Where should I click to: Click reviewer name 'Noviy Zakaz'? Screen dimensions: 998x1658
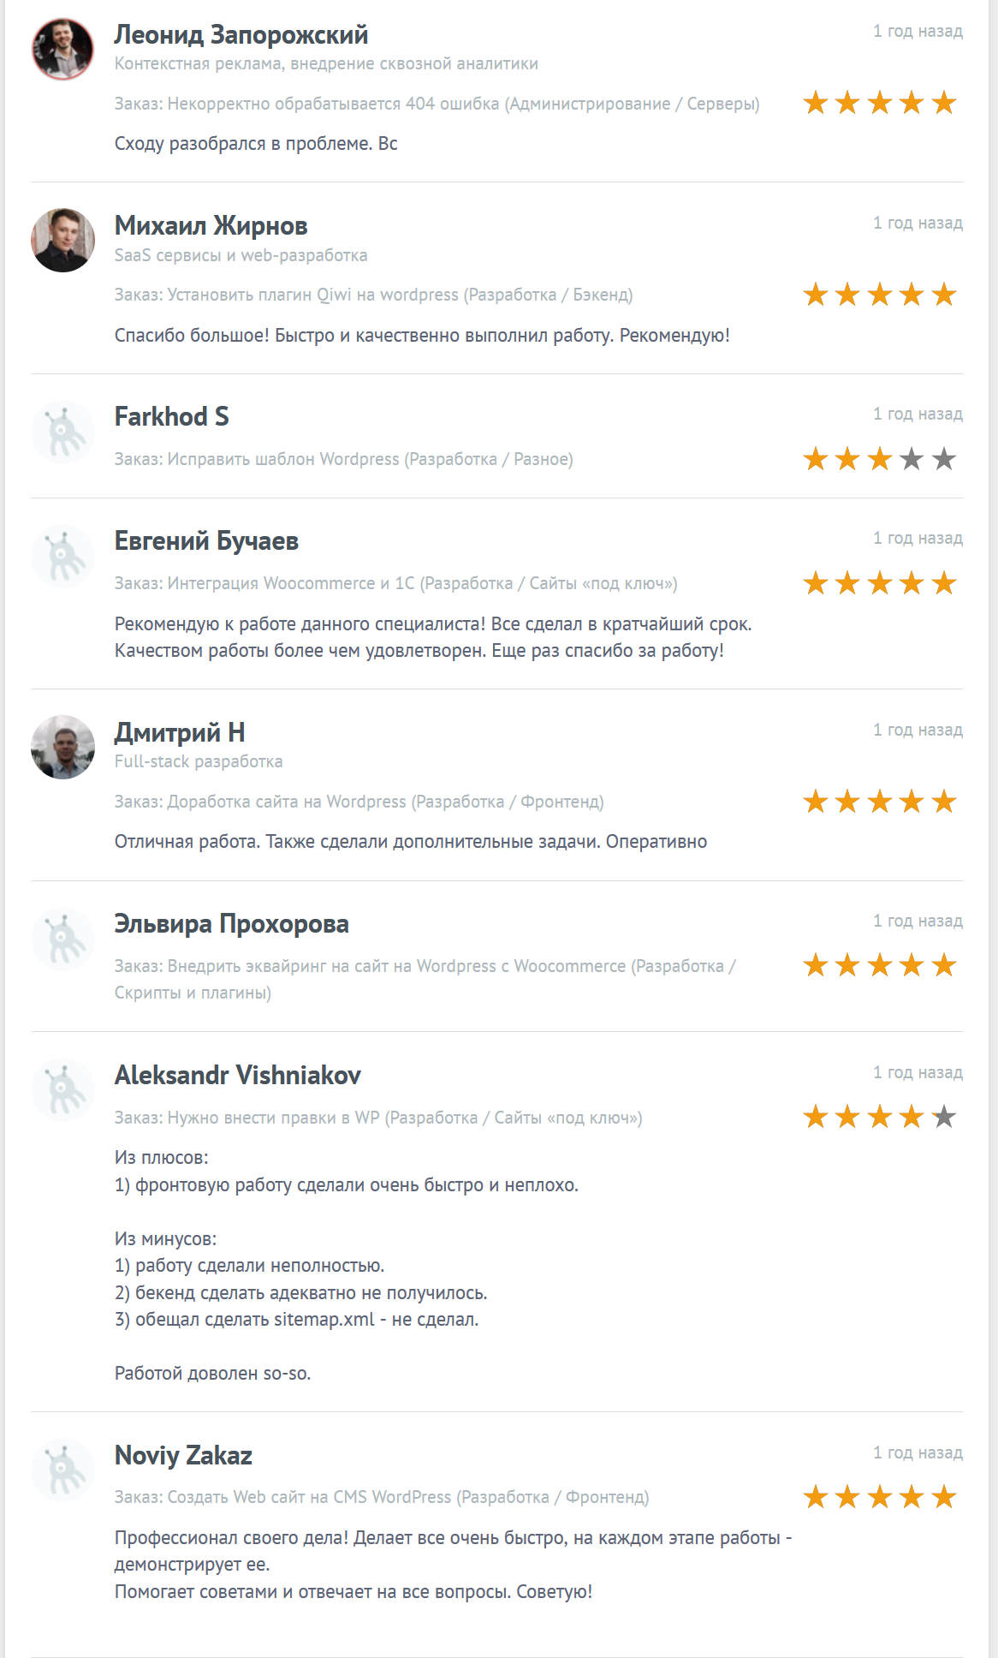[183, 1447]
